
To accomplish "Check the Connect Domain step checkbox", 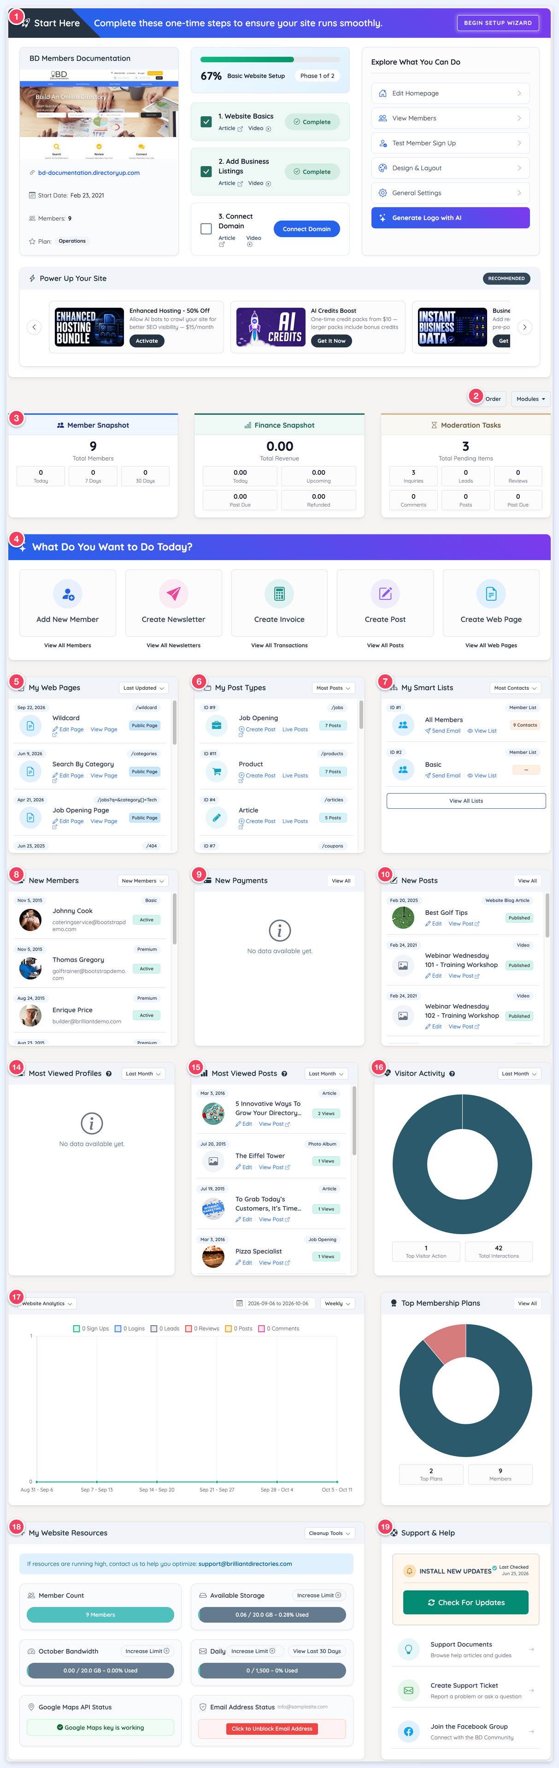I will [206, 228].
